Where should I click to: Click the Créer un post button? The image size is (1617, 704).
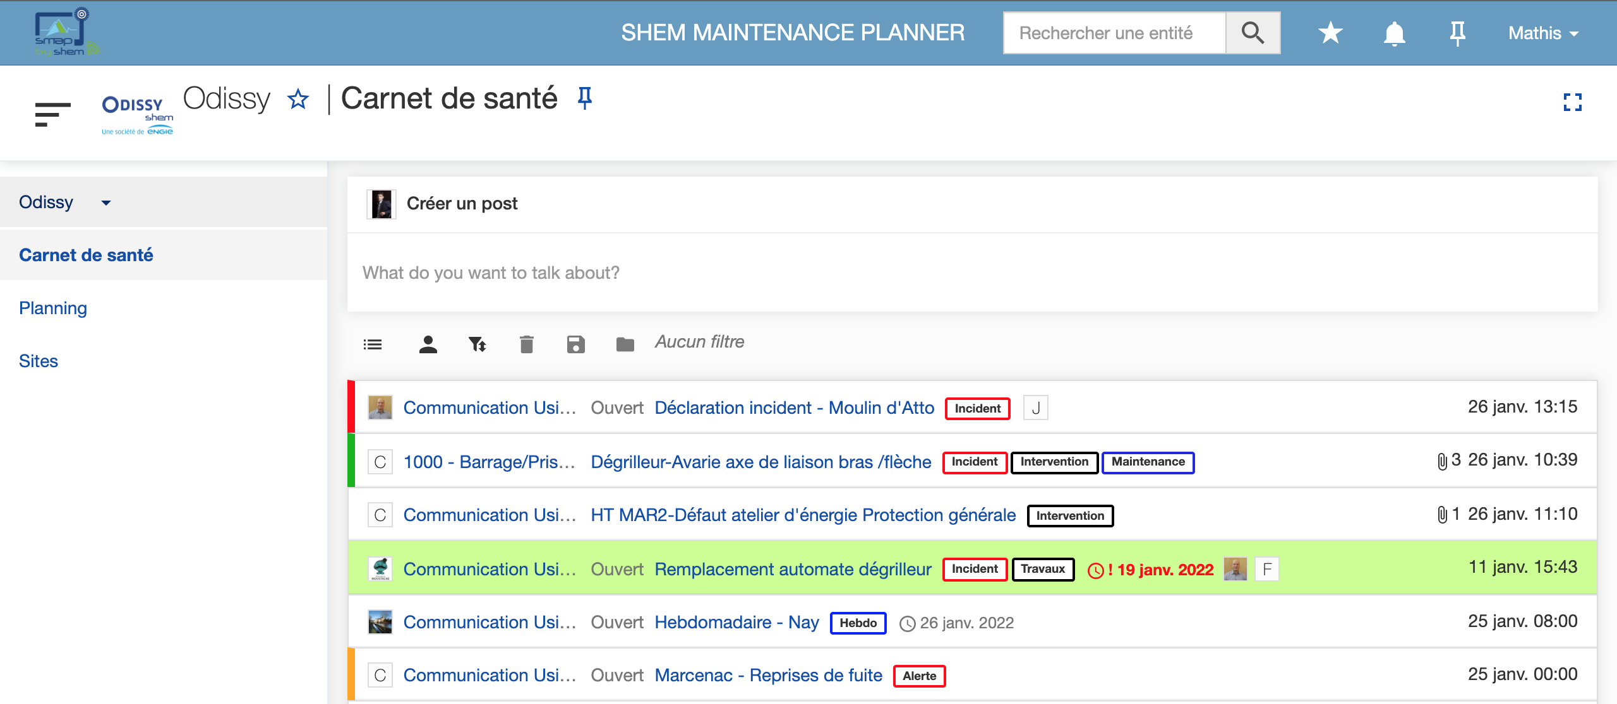click(463, 203)
